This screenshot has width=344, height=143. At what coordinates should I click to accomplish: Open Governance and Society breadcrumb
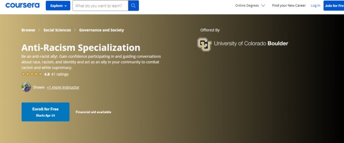click(x=101, y=30)
